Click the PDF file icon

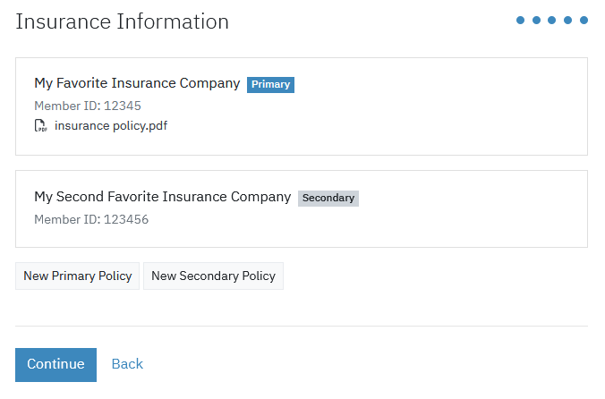40,125
